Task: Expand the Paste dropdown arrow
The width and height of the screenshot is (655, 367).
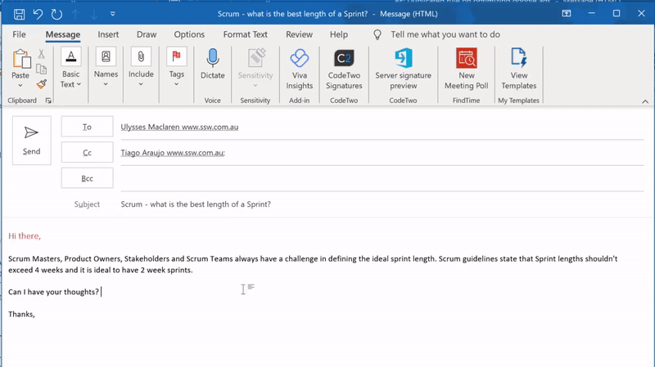Action: click(x=20, y=86)
